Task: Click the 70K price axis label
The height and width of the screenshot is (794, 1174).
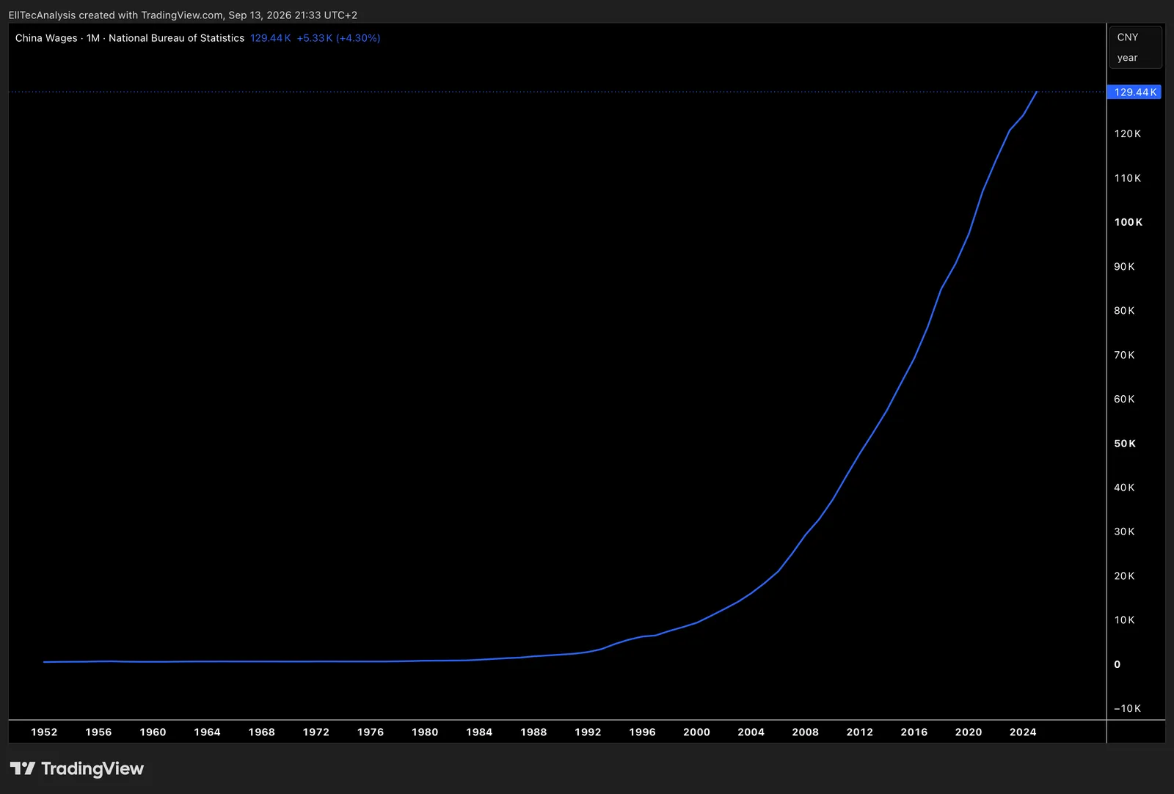Action: click(x=1124, y=355)
